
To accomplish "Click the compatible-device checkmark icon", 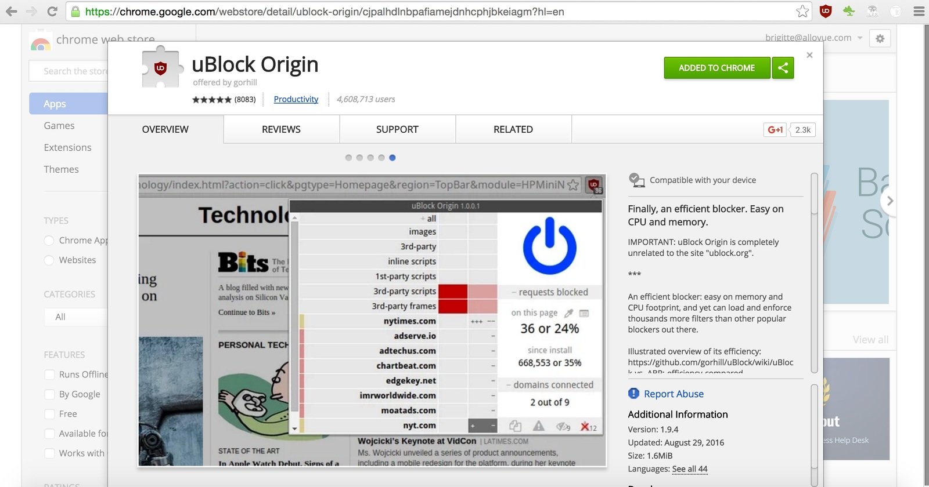I will (636, 180).
